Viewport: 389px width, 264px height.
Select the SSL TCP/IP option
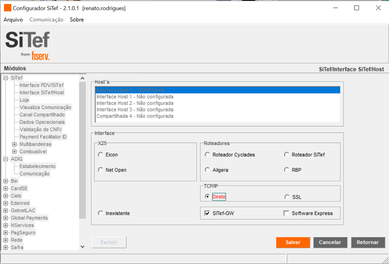[x=287, y=197]
